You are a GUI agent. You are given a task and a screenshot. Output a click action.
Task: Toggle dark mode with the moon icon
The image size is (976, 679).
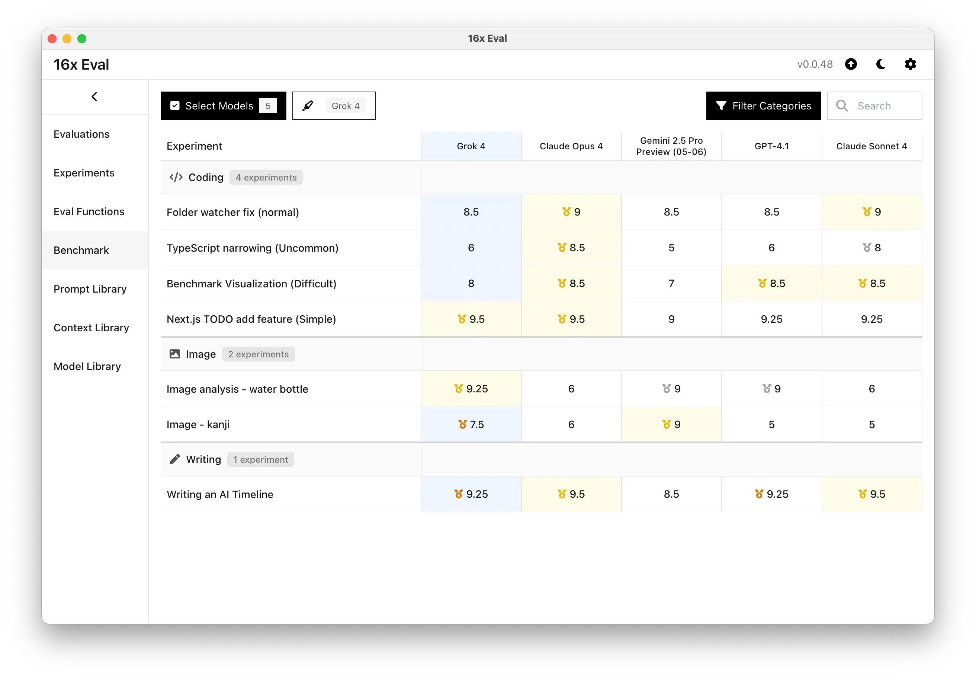tap(881, 64)
